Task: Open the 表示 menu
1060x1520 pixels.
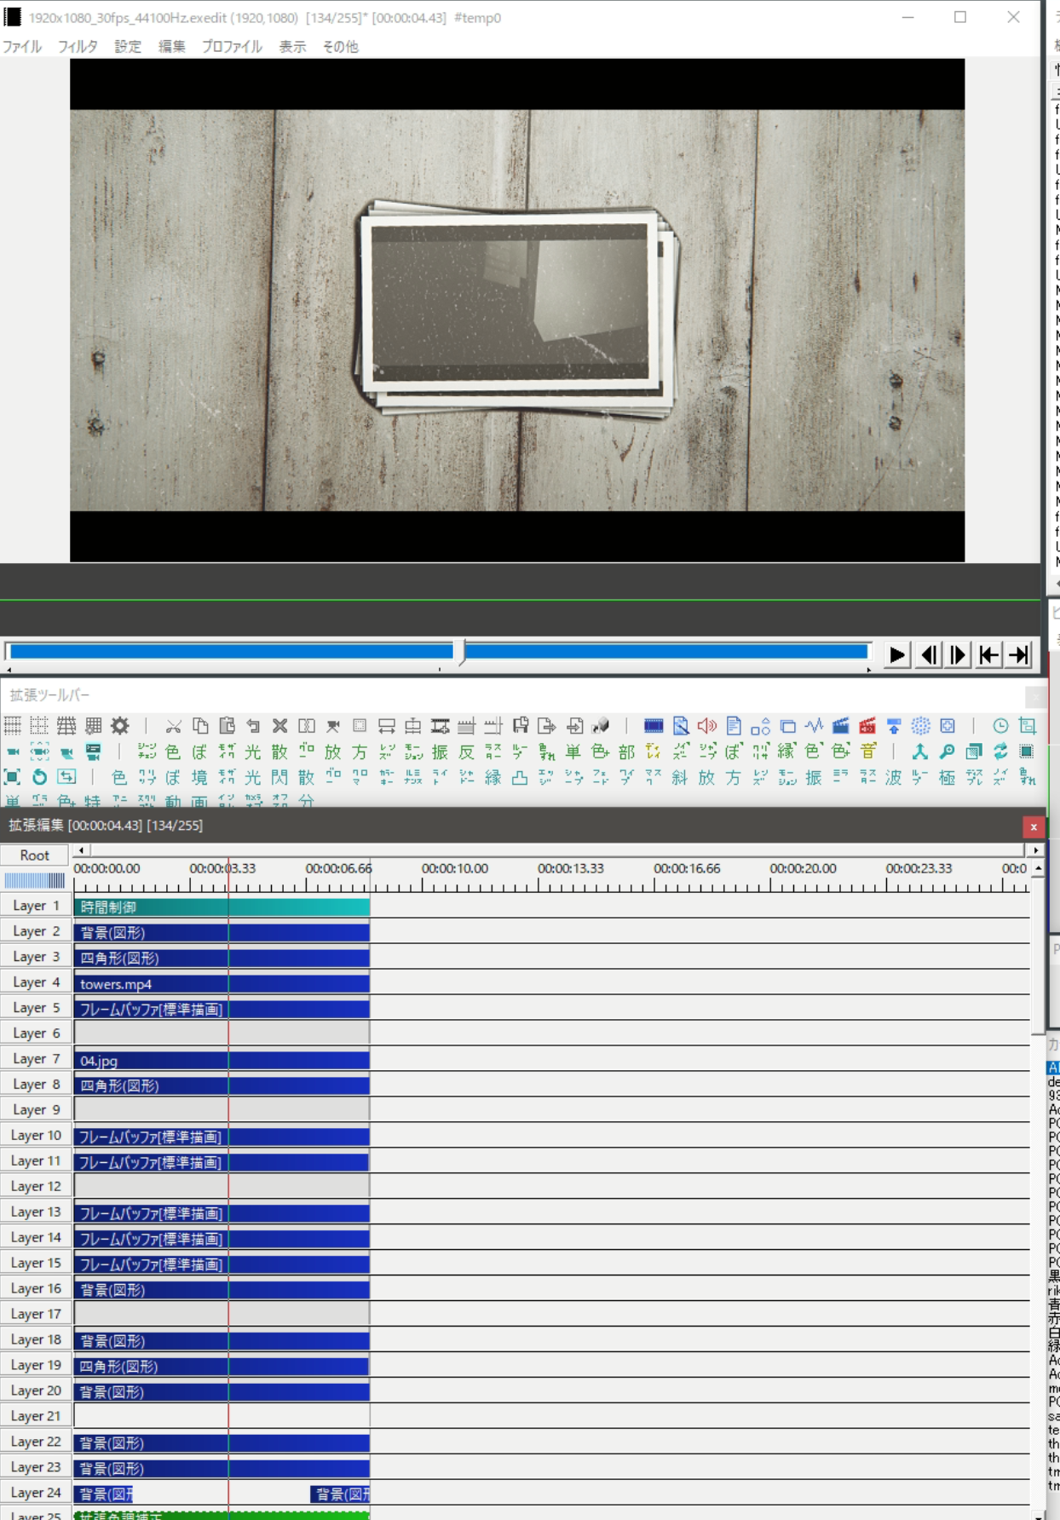Action: [292, 47]
